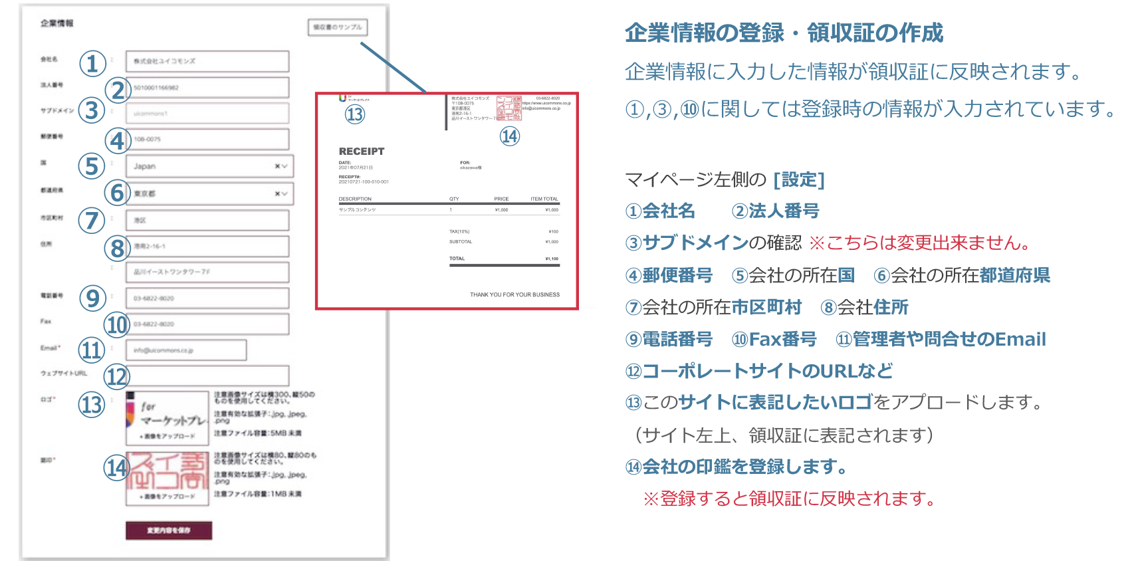This screenshot has width=1134, height=561.
Task: Click circled number 13 marker on the receipt
Action: coord(355,114)
